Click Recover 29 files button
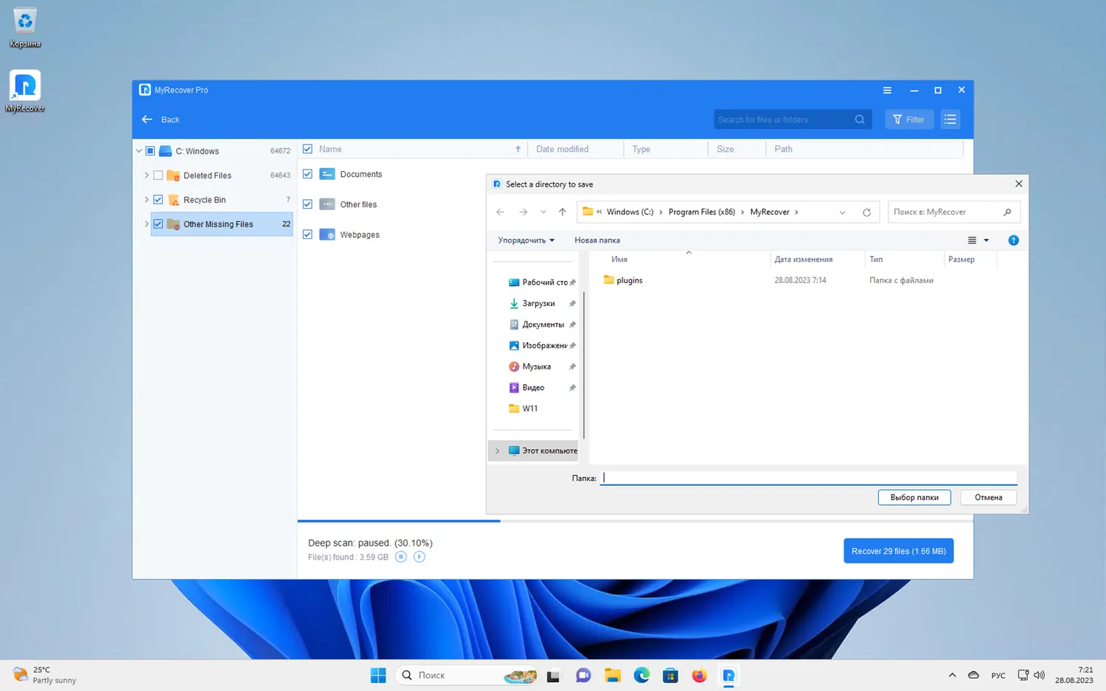 (898, 550)
